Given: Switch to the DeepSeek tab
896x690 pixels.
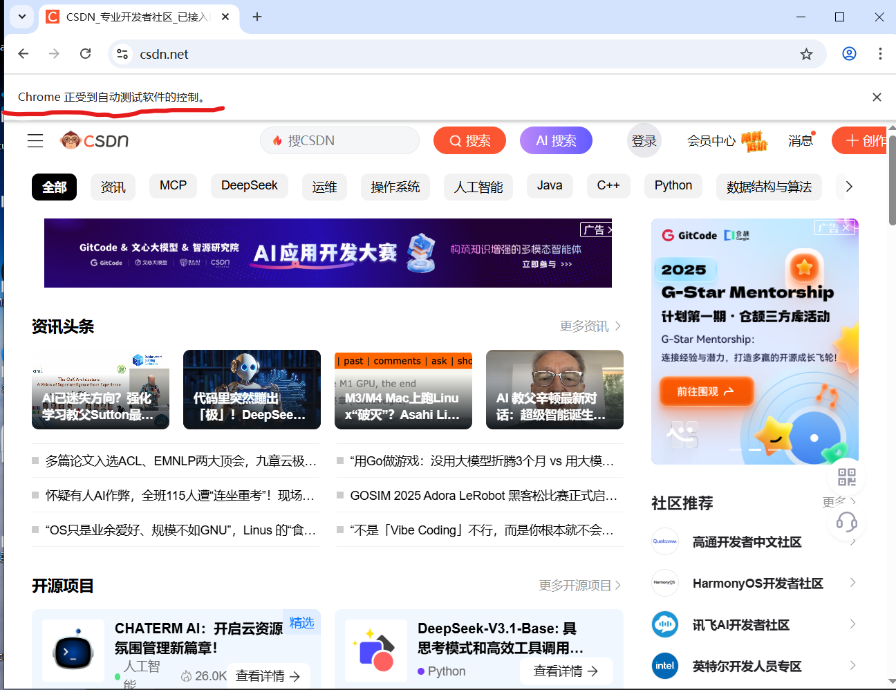Looking at the screenshot, I should pyautogui.click(x=249, y=185).
